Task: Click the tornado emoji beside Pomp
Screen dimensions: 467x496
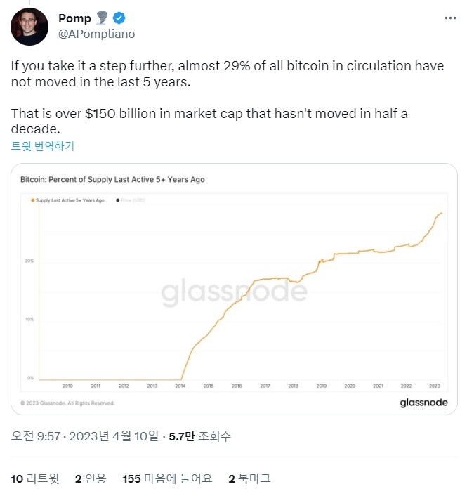Action: point(102,18)
